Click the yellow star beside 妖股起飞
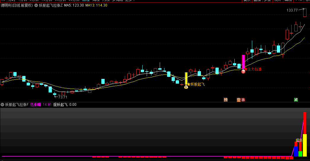This screenshot has height=161, width=310. (x=188, y=84)
